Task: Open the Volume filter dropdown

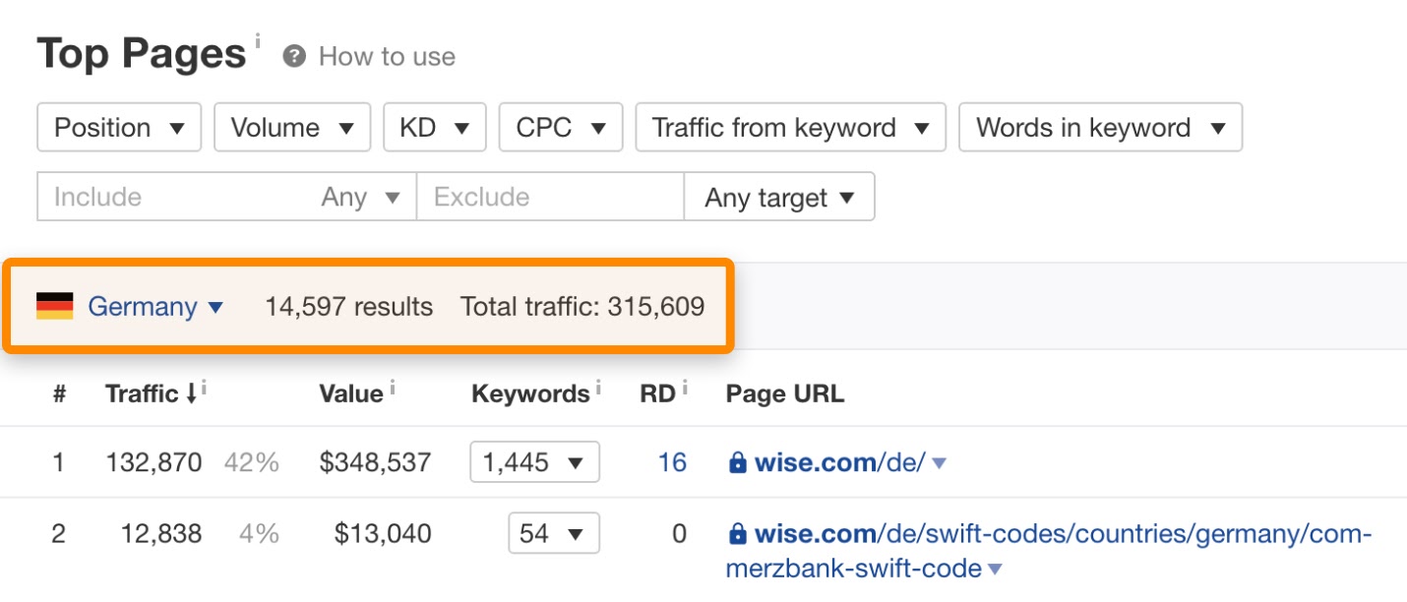Action: click(x=292, y=128)
